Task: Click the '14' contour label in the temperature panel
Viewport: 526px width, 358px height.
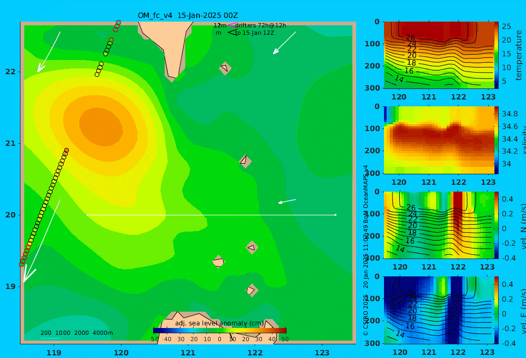Action: point(399,78)
